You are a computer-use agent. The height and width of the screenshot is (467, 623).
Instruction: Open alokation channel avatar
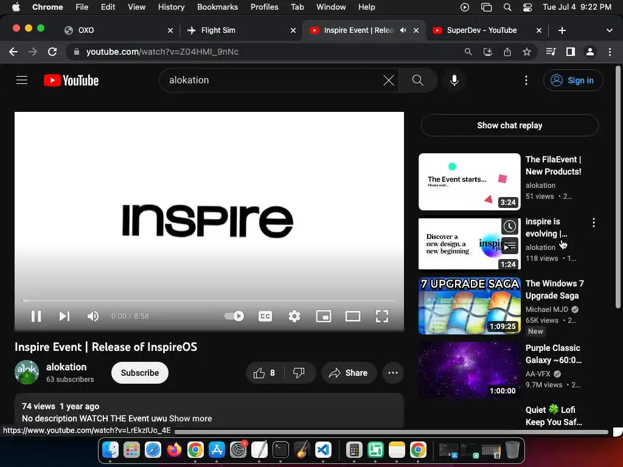pyautogui.click(x=27, y=372)
